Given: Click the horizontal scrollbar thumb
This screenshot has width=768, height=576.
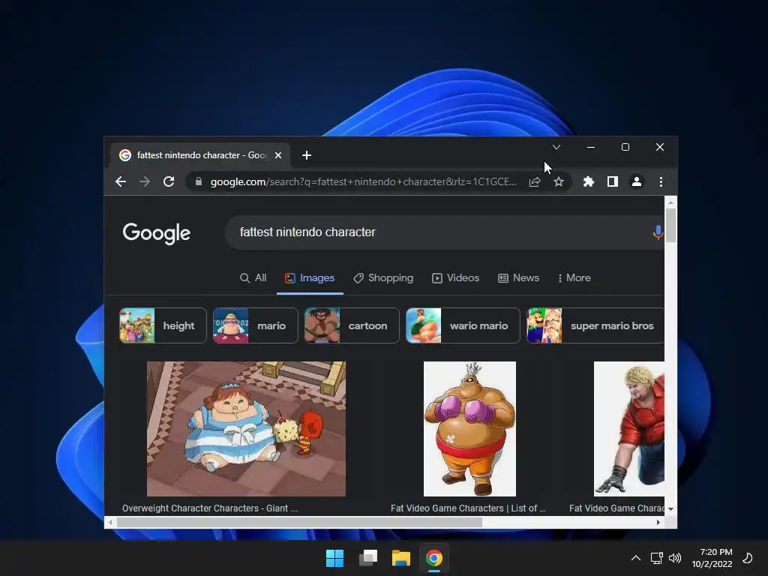Looking at the screenshot, I should coord(299,523).
